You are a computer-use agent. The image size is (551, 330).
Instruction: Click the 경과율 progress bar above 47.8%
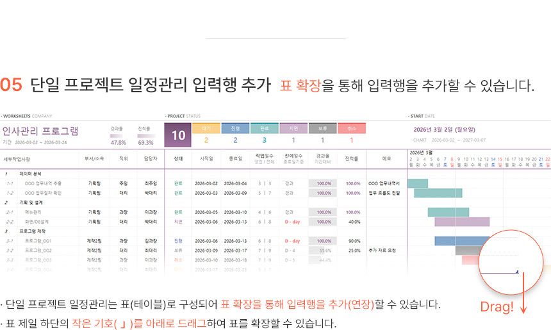click(118, 135)
